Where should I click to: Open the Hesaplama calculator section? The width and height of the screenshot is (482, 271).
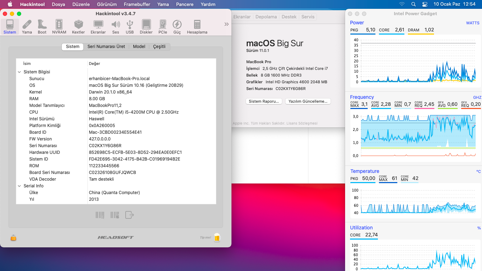(197, 25)
